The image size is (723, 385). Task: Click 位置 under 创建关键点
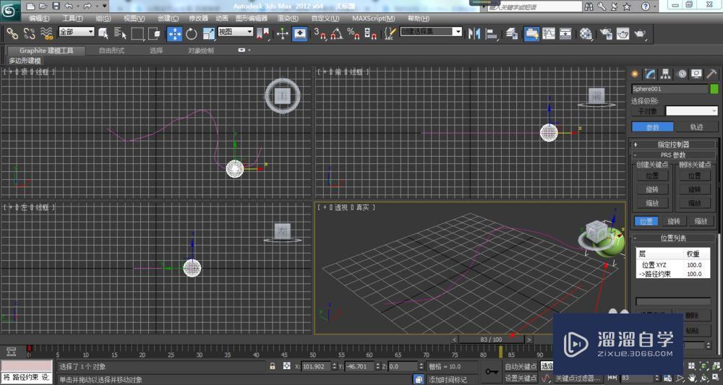pos(652,176)
